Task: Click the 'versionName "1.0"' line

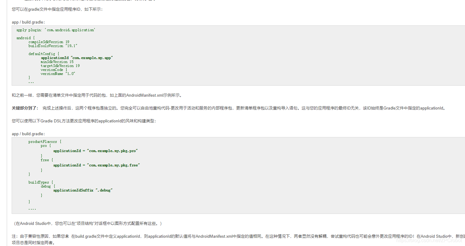Action: click(x=58, y=74)
